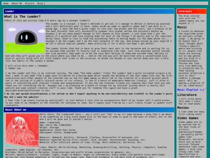
Task: Click the Loader blob character image
Action: [25, 38]
